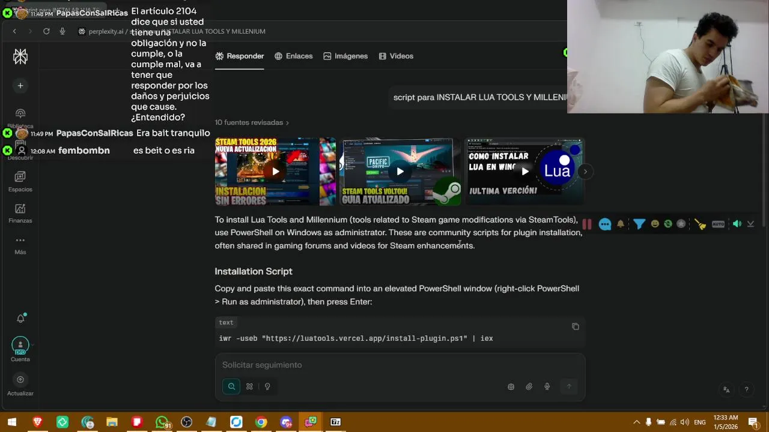Viewport: 769px width, 432px height.
Task: Copy the code block with copy icon
Action: coord(575,326)
